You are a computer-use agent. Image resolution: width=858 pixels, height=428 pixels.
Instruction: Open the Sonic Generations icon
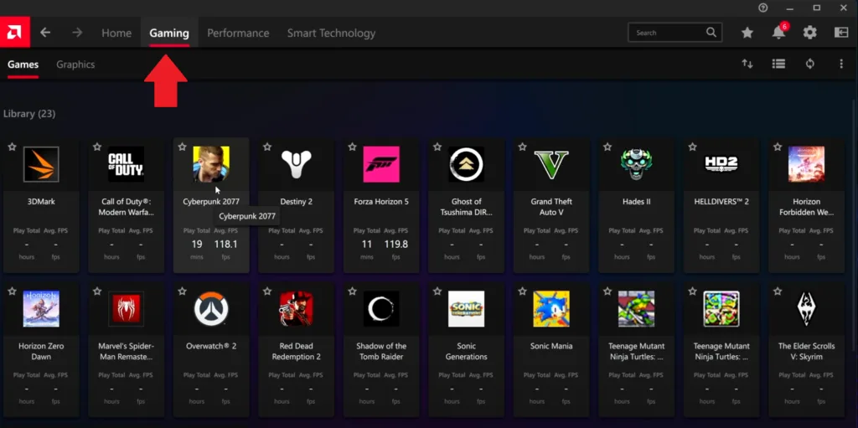tap(466, 309)
